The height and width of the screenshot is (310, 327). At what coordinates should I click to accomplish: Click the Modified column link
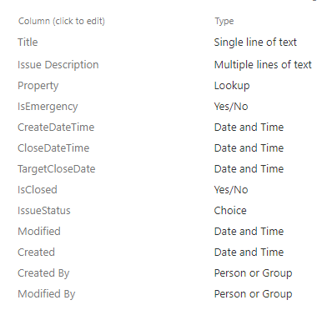pyautogui.click(x=39, y=232)
